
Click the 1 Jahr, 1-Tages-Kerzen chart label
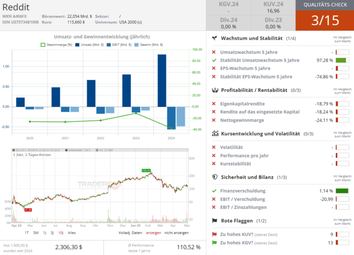click(x=32, y=155)
